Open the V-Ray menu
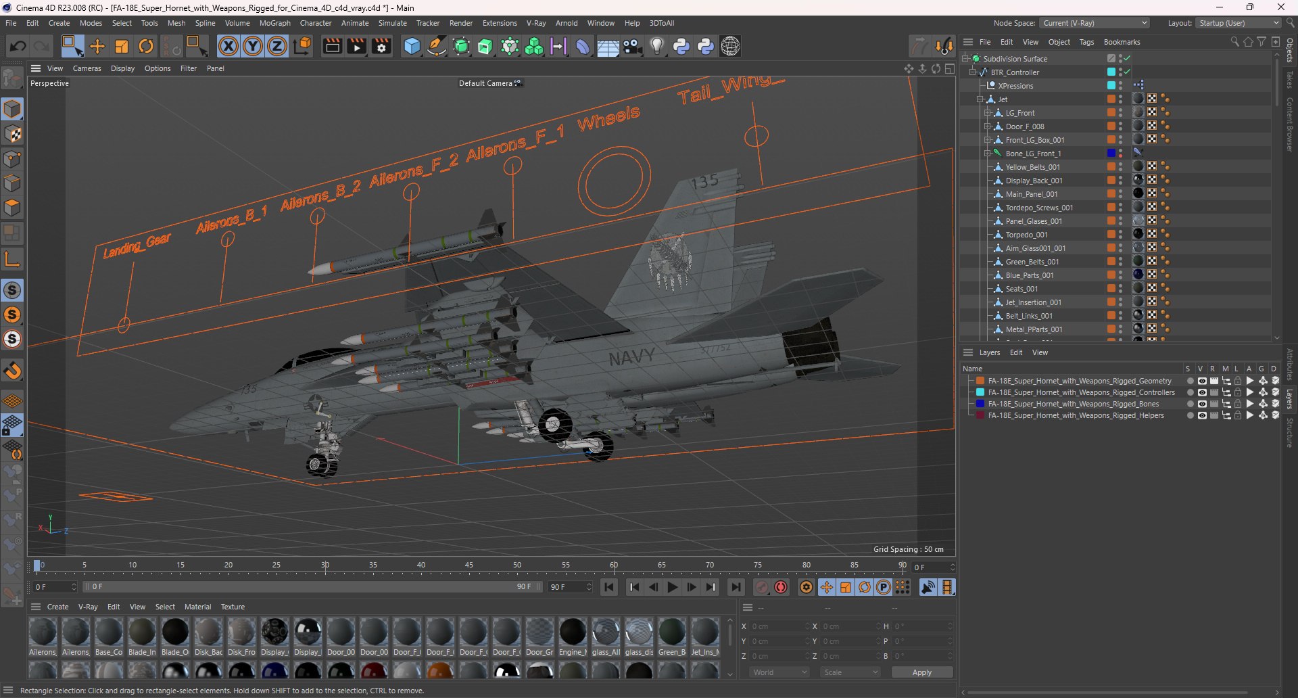 pos(536,23)
